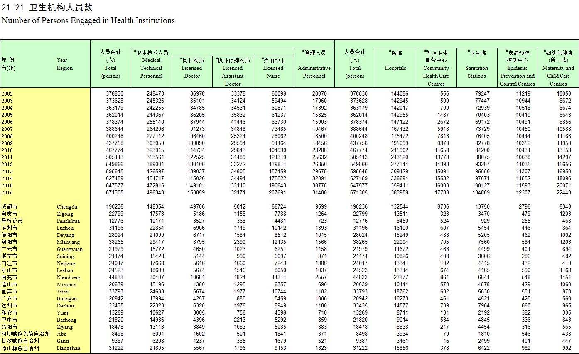Viewport: 579px width, 354px height.
Task: Select the 'Hospitals' column header
Action: point(395,68)
